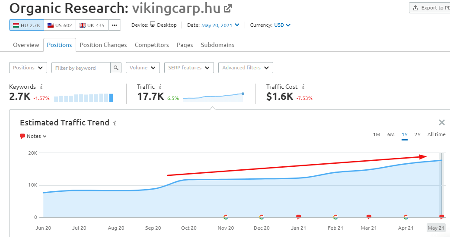The height and width of the screenshot is (237, 450).
Task: Click the search magnifier icon in keyword filter
Action: click(116, 68)
